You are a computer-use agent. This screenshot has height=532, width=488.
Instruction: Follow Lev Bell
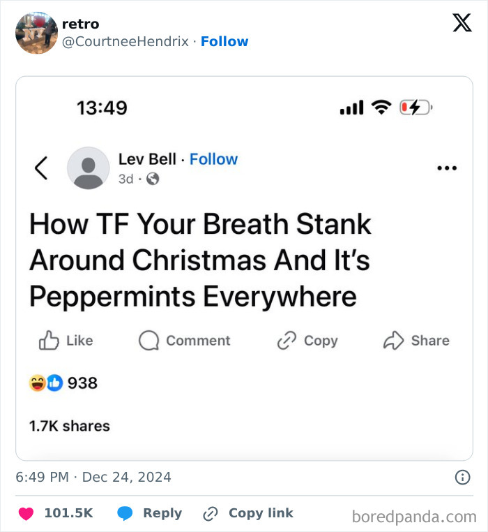coord(213,159)
